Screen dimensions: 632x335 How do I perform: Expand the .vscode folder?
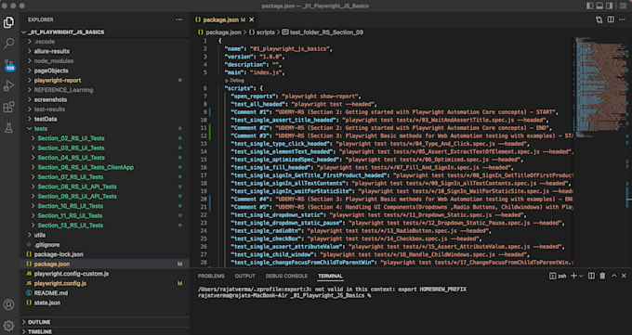point(45,42)
